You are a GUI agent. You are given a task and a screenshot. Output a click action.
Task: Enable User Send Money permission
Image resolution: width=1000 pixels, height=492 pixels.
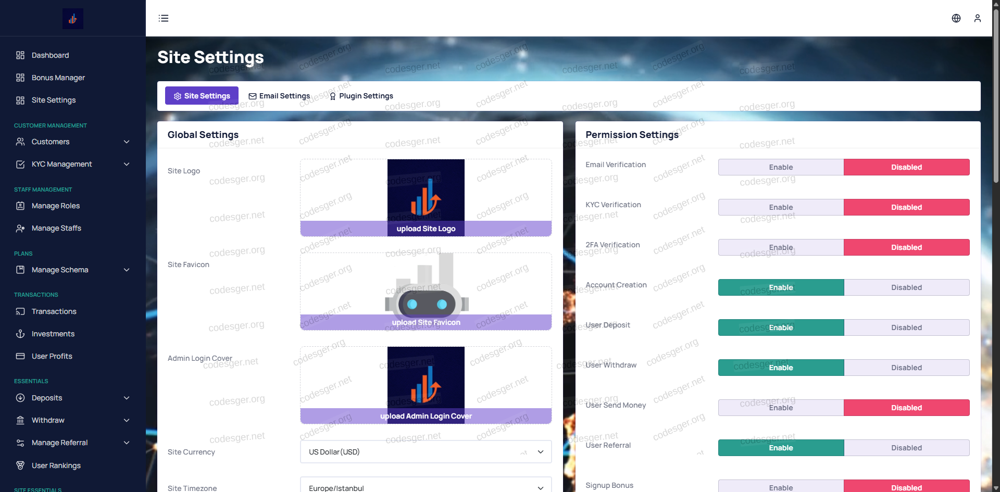(781, 408)
